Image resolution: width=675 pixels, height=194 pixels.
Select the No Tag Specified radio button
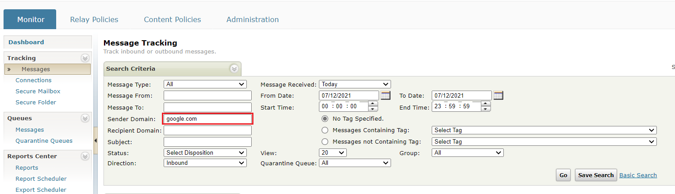pos(325,119)
